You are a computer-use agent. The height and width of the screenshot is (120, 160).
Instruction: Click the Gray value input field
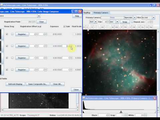click(x=121, y=115)
